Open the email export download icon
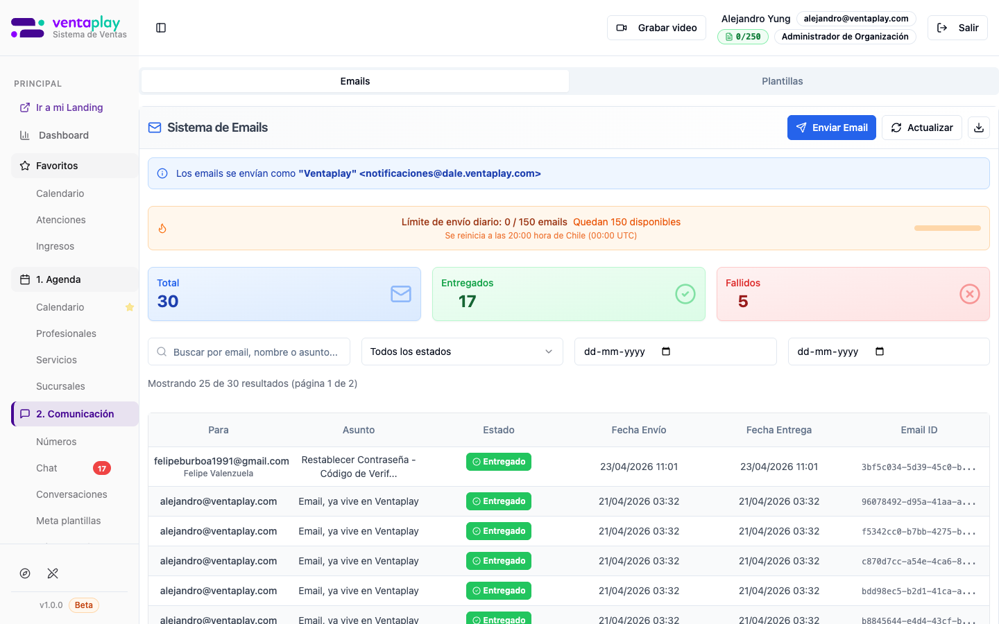999x624 pixels. [978, 128]
